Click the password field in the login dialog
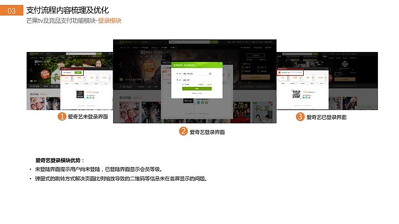This screenshot has height=224, width=399. (197, 80)
